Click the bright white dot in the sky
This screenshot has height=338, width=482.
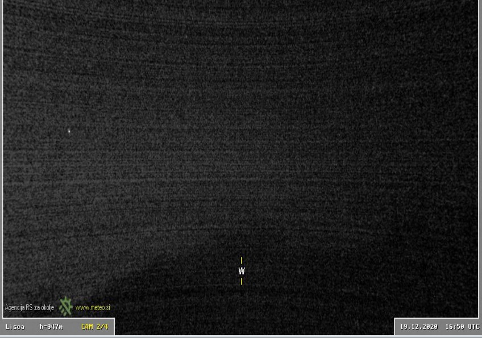click(x=69, y=131)
